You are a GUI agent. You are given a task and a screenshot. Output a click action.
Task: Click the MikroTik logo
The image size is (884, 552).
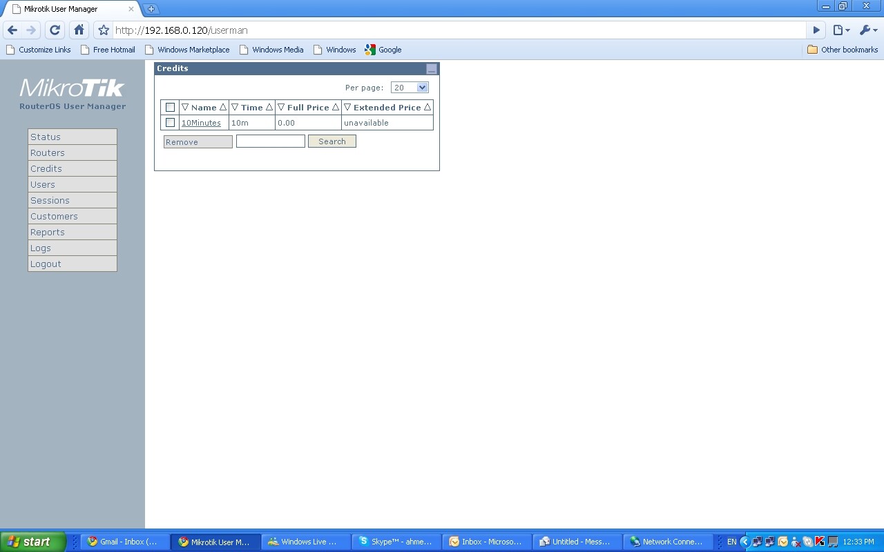[73, 88]
